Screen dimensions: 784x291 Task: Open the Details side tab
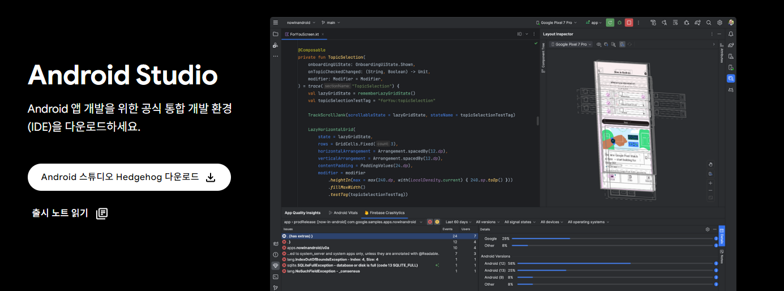pos(722,236)
